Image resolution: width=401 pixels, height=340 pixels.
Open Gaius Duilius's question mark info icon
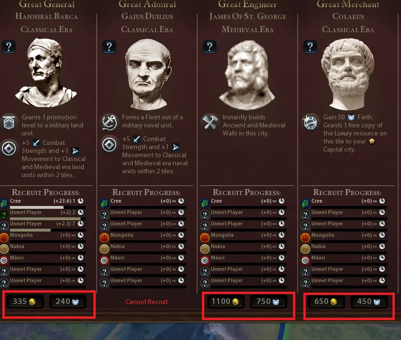(x=109, y=47)
